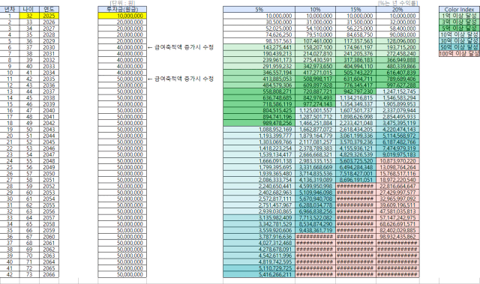
Task: Select the cell with value 128,096,000
Action: click(x=397, y=41)
